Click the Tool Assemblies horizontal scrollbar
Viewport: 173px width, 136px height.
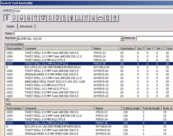[83, 99]
